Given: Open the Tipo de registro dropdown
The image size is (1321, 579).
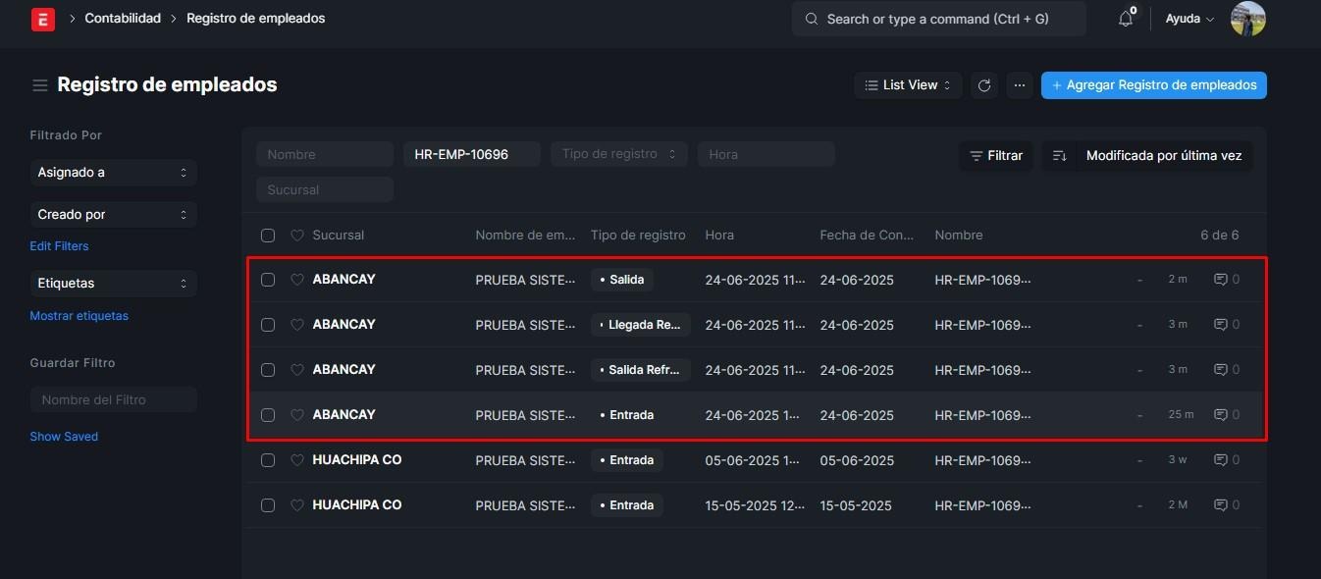Looking at the screenshot, I should point(618,154).
